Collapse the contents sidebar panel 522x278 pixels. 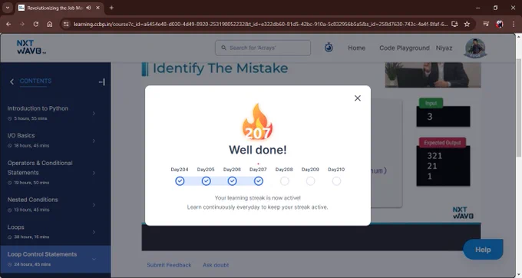click(x=102, y=82)
